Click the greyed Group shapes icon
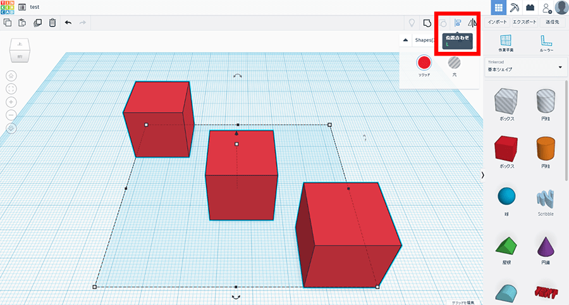569x305 pixels. click(443, 23)
